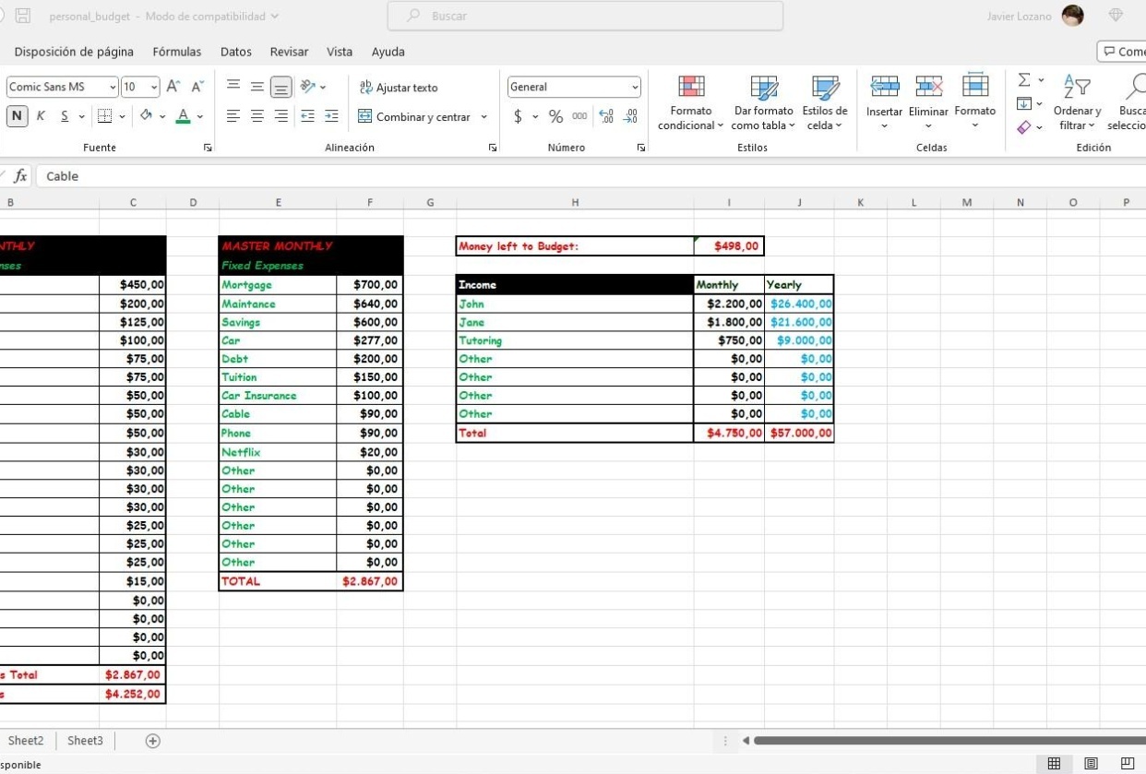Switch to Page Layout view in status bar
This screenshot has height=774, width=1146.
[1092, 764]
